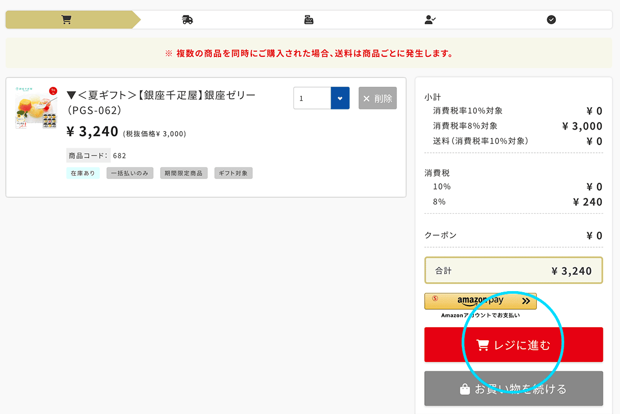
Task: Click the cash register step icon
Action: (x=309, y=20)
